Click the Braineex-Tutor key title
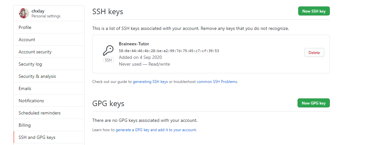 point(134,44)
